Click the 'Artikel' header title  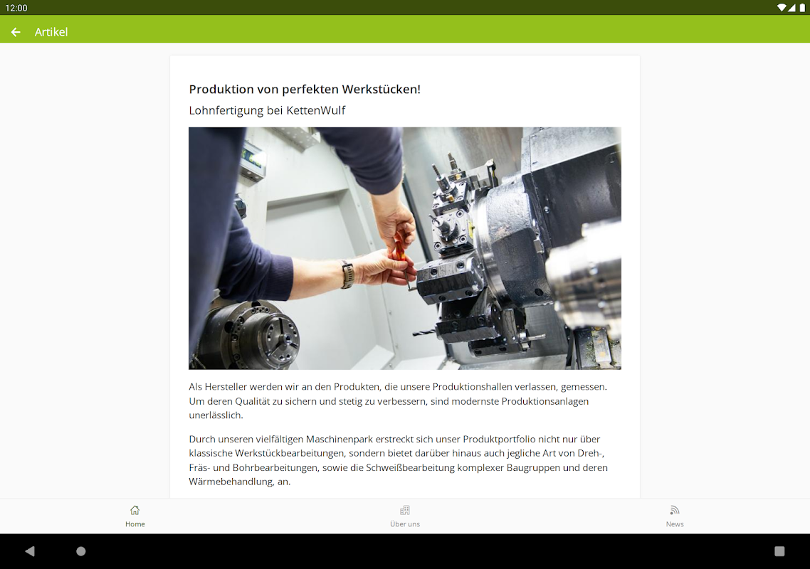click(x=51, y=32)
